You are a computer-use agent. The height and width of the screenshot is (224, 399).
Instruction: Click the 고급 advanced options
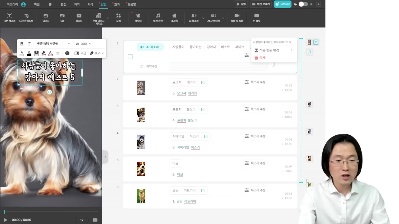[x=80, y=53]
